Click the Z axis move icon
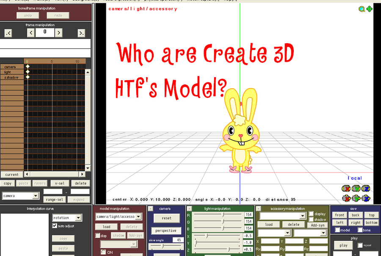The width and height of the screenshot is (381, 256). (366, 199)
